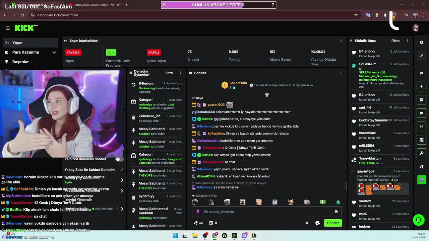Open Sohbet panel three-dot menu

(x=341, y=73)
